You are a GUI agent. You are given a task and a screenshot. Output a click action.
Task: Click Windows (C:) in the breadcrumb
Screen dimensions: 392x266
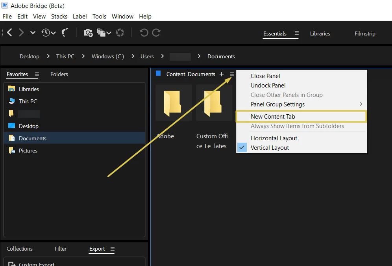108,57
